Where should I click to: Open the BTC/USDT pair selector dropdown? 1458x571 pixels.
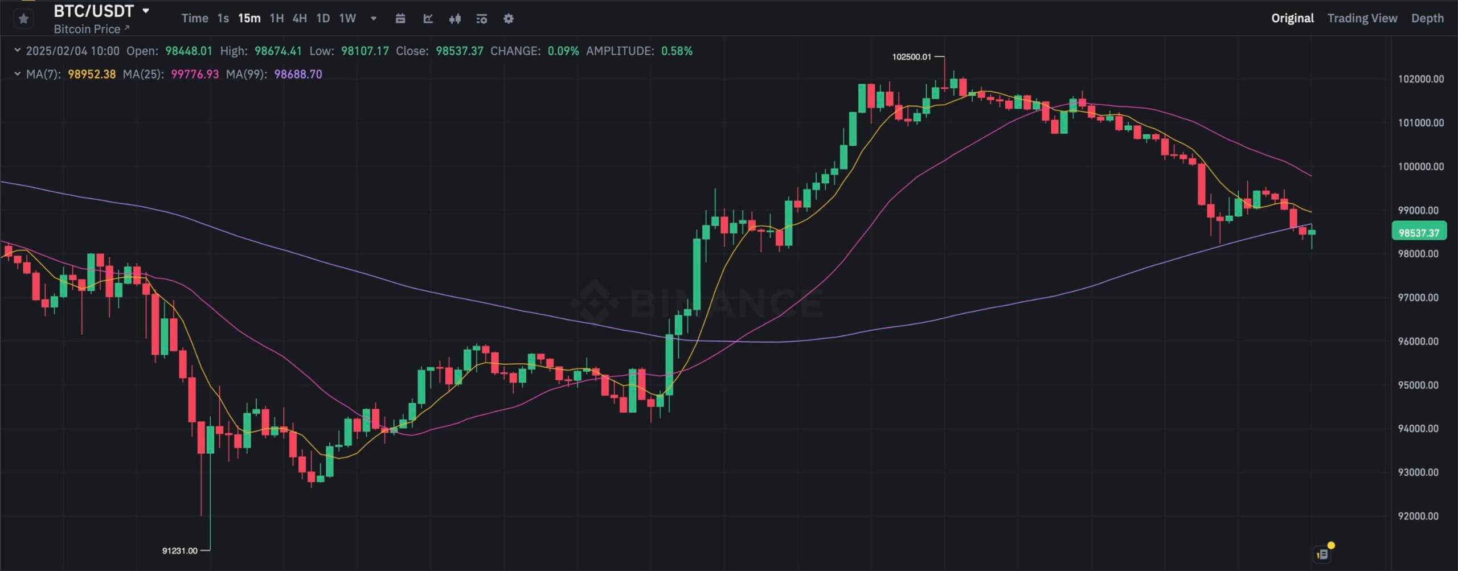(x=146, y=11)
